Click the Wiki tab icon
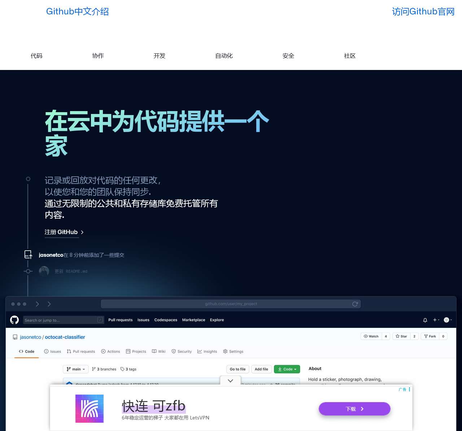This screenshot has width=462, height=431. click(154, 351)
